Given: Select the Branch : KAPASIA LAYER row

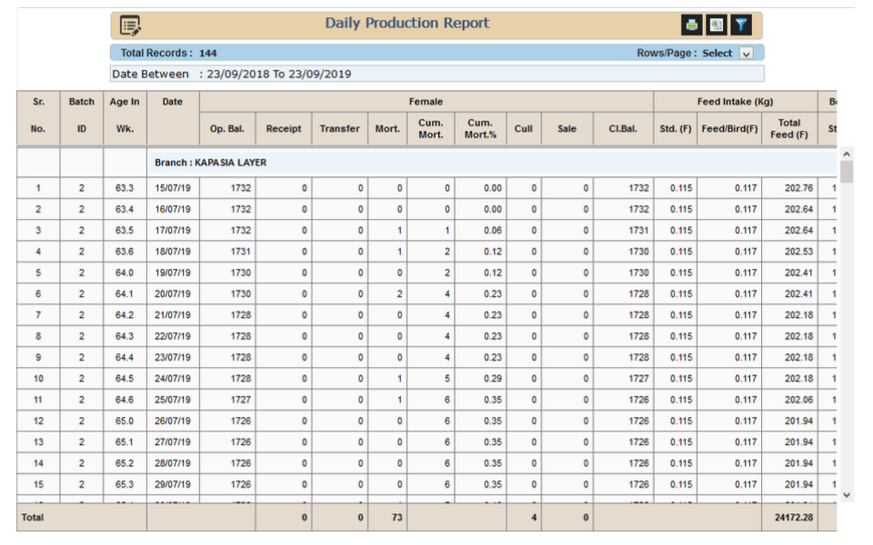Looking at the screenshot, I should pos(210,163).
